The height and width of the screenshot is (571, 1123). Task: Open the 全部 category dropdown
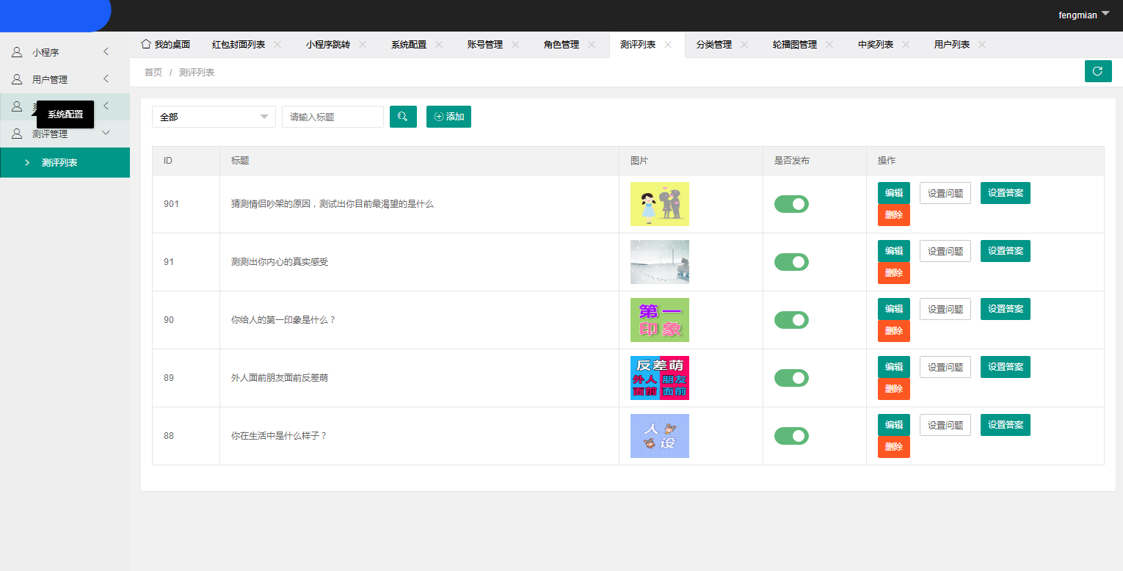pyautogui.click(x=213, y=116)
